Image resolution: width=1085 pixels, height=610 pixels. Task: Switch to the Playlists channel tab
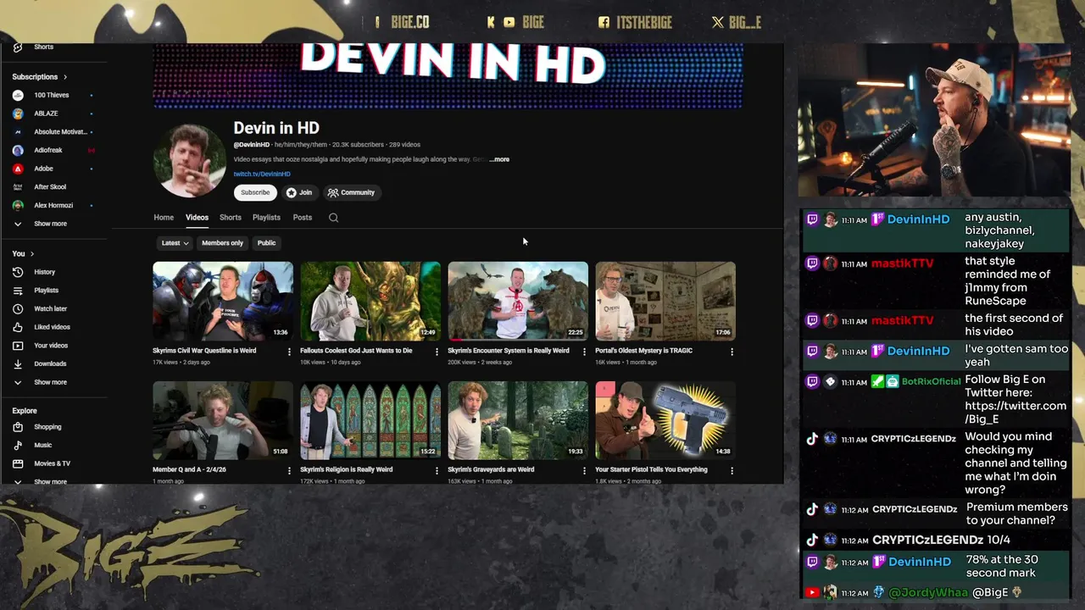(266, 218)
